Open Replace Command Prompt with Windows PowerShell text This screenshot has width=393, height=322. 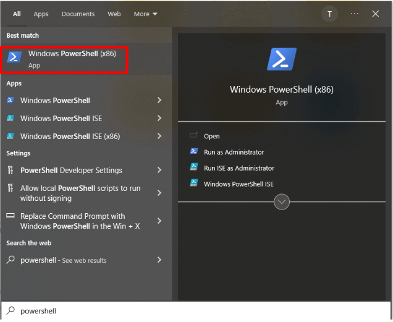coord(80,221)
